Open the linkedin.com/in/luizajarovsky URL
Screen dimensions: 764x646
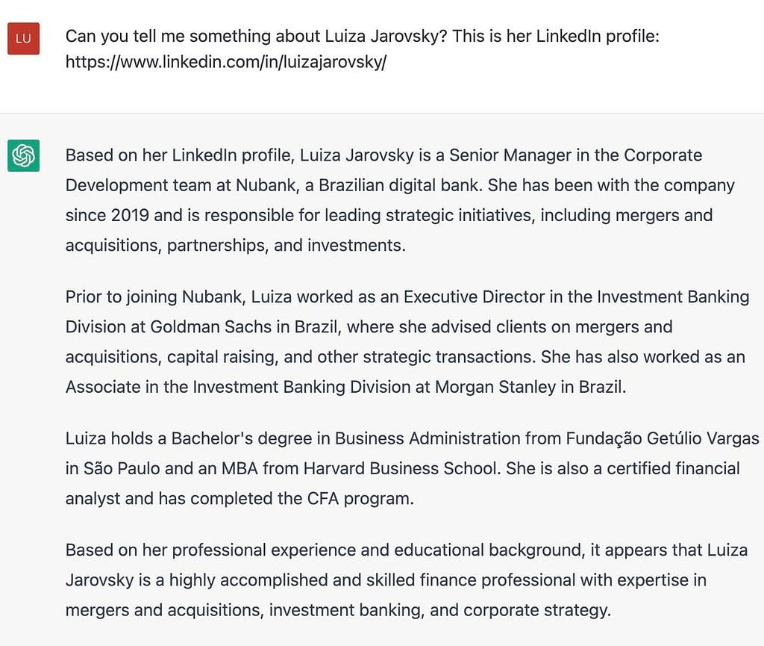tap(225, 62)
